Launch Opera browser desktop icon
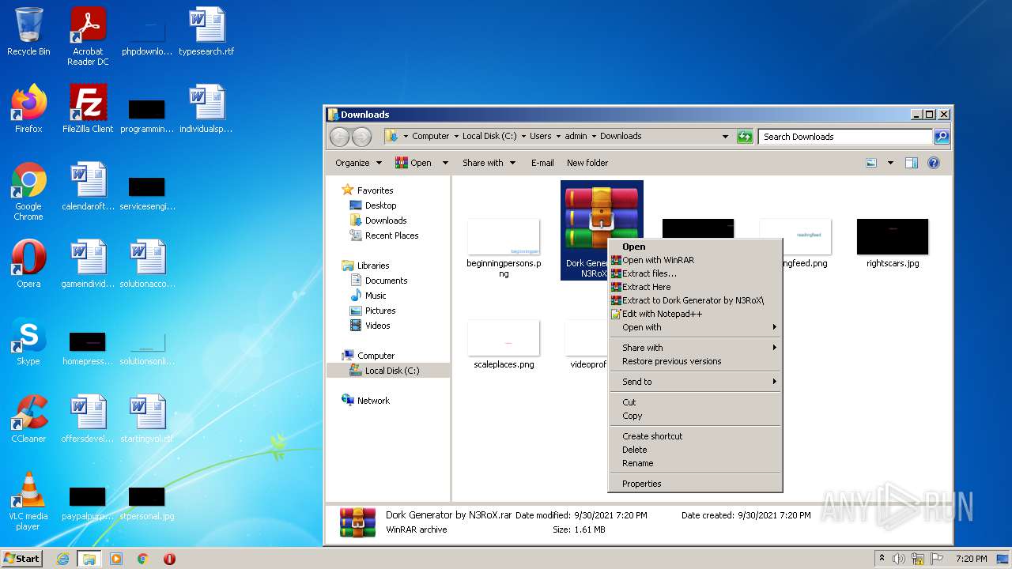The image size is (1012, 569). 28,264
